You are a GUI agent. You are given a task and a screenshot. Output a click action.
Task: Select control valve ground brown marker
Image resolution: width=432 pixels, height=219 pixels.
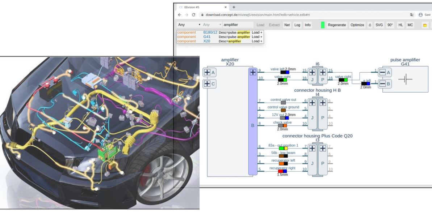[283, 110]
